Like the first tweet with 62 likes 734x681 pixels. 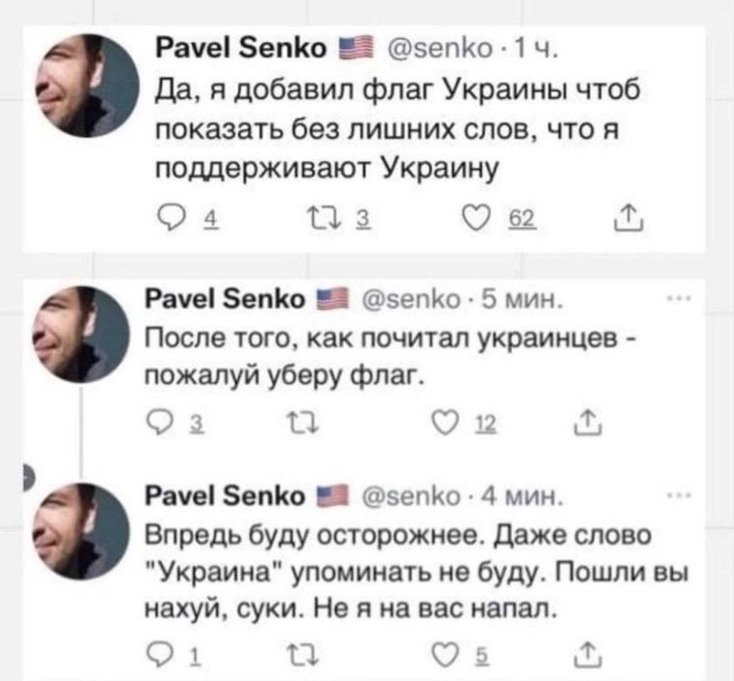click(x=476, y=219)
